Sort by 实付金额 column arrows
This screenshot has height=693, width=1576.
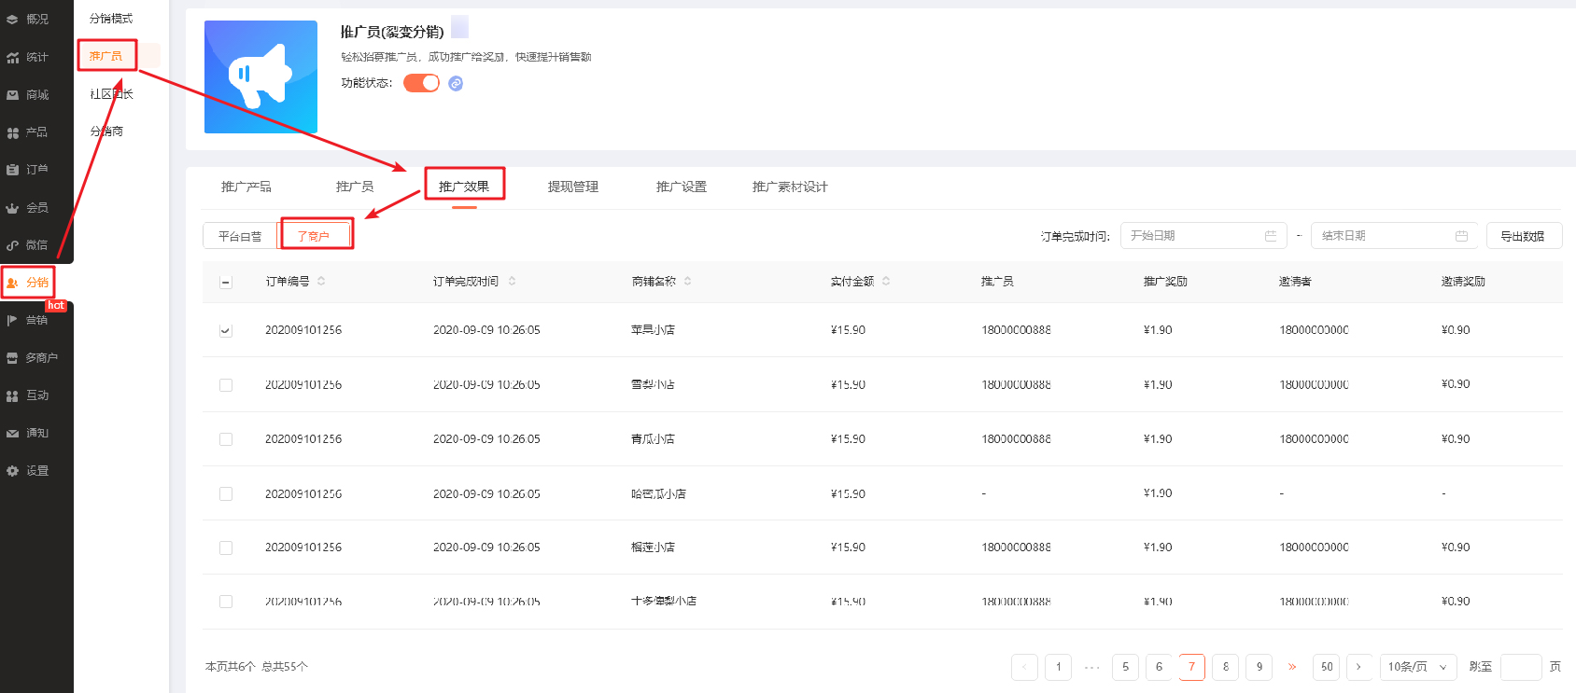tap(886, 281)
